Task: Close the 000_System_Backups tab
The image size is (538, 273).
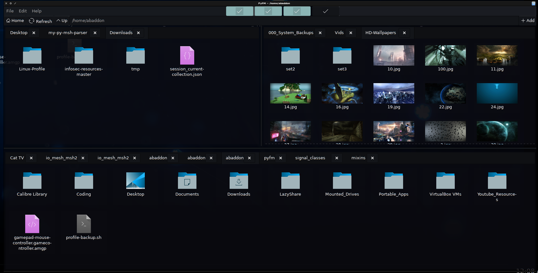Action: [320, 33]
